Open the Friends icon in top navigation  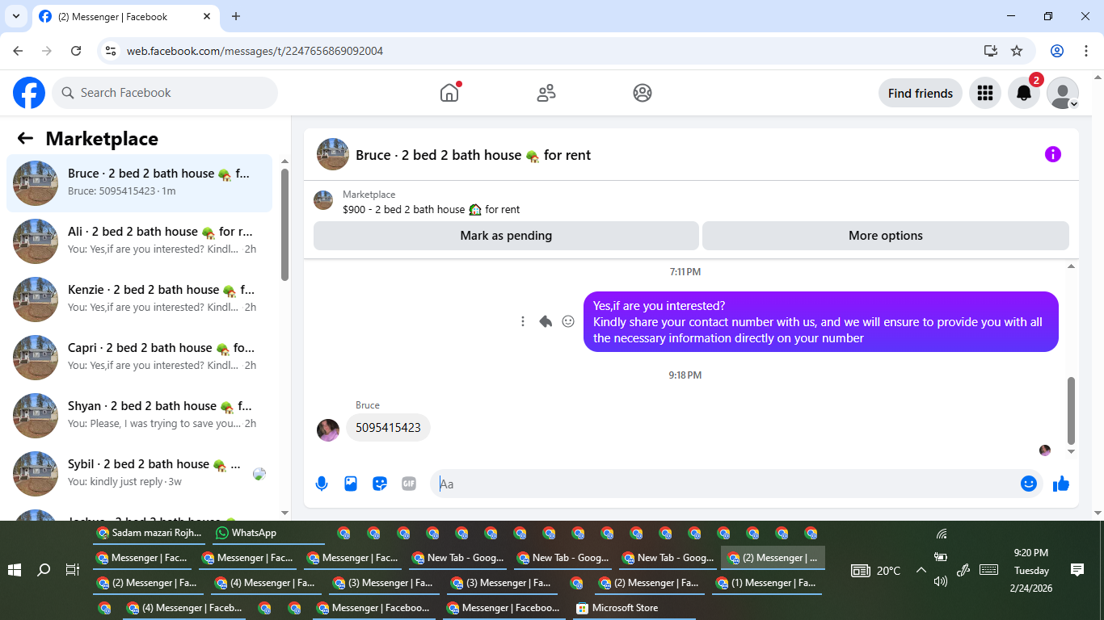click(546, 93)
